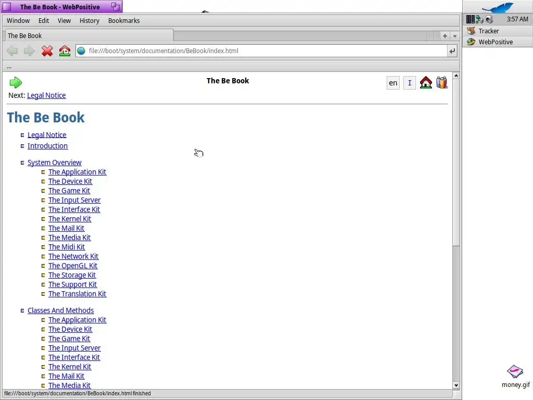Switch to WebPositive in the Deskbar
This screenshot has height=400, width=533.
[498, 42]
